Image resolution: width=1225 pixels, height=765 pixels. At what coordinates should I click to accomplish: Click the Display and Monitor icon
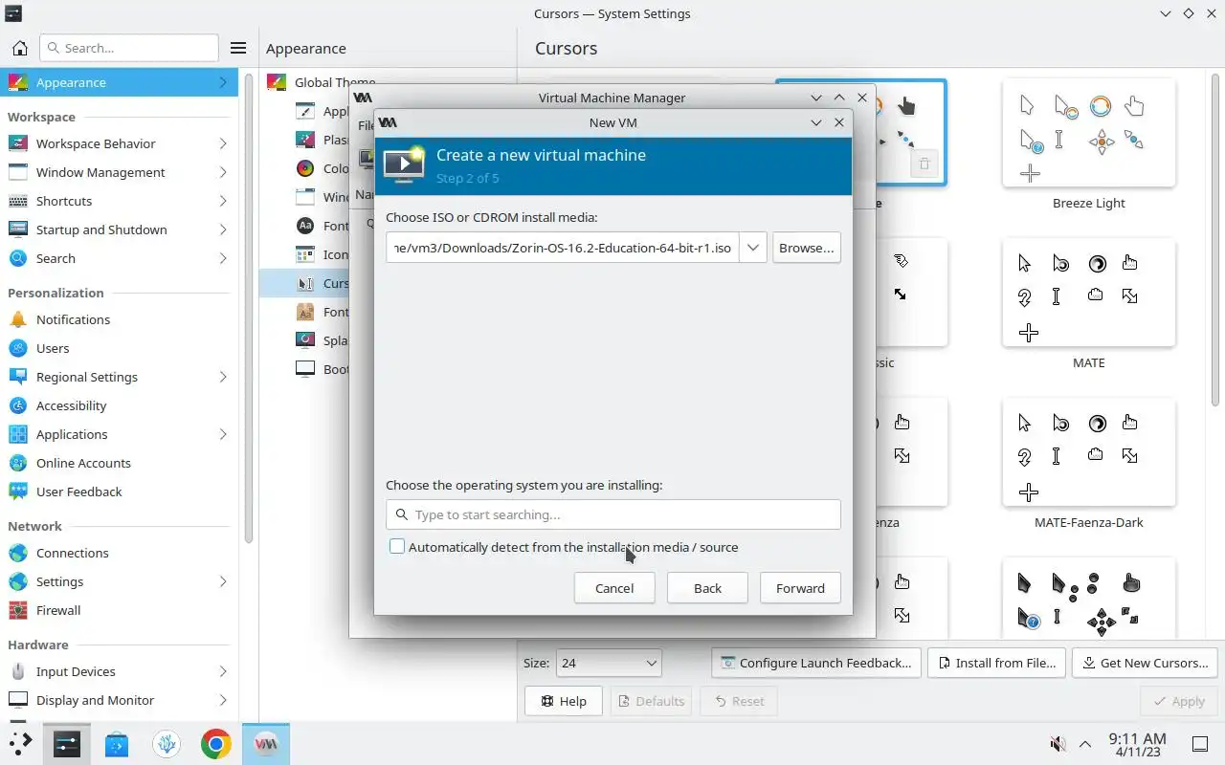pos(18,700)
